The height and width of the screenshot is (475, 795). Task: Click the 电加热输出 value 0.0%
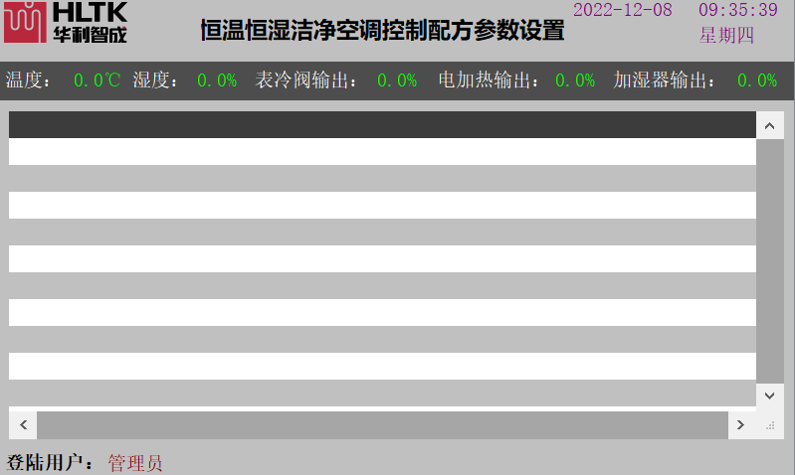(x=575, y=80)
